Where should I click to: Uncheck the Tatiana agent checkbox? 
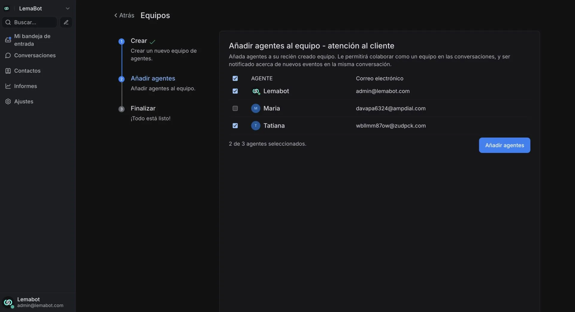235,126
